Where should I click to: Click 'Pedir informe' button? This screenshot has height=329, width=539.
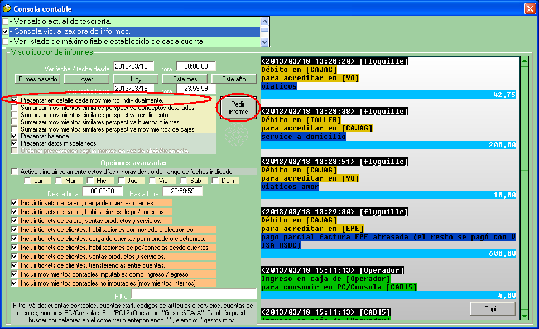point(238,108)
